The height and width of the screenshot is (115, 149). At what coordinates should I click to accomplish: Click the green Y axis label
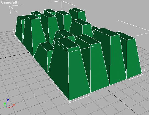click(x=5, y=104)
